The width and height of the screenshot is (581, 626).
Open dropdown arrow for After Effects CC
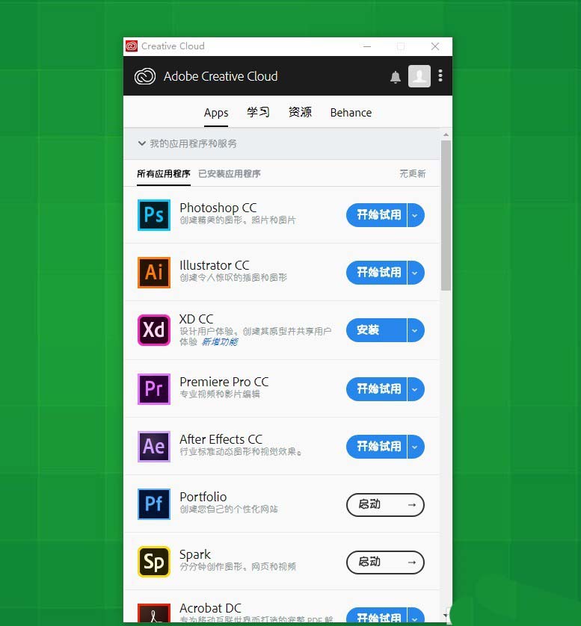[x=416, y=447]
